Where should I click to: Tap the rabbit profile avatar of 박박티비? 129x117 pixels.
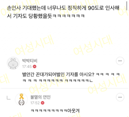13,63
